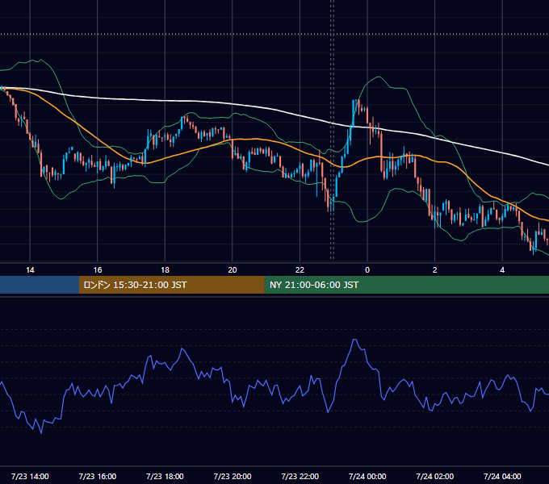This screenshot has width=549, height=484.
Task: Click the 7/24 02:00 time label
Action: coord(435,476)
